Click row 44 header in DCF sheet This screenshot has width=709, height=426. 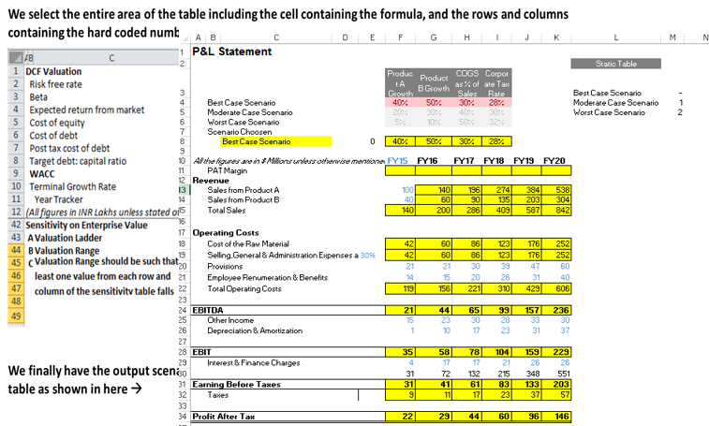(16, 250)
